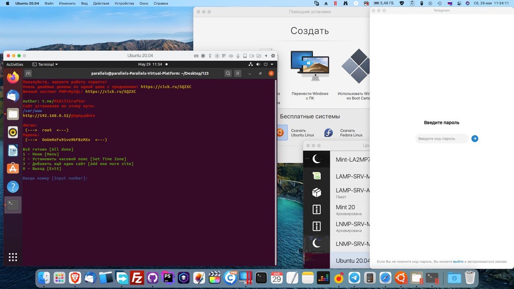Open Ubuntu Software in the Ubuntu dock

pyautogui.click(x=13, y=169)
